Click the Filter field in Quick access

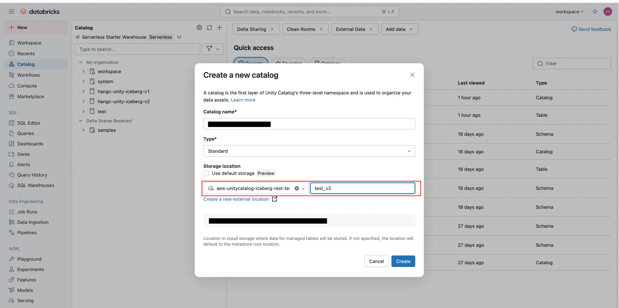click(x=572, y=64)
